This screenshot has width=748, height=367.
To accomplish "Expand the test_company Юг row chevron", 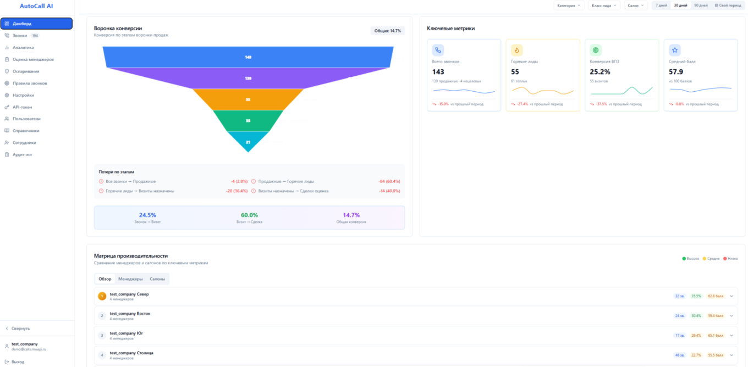I will 732,335.
